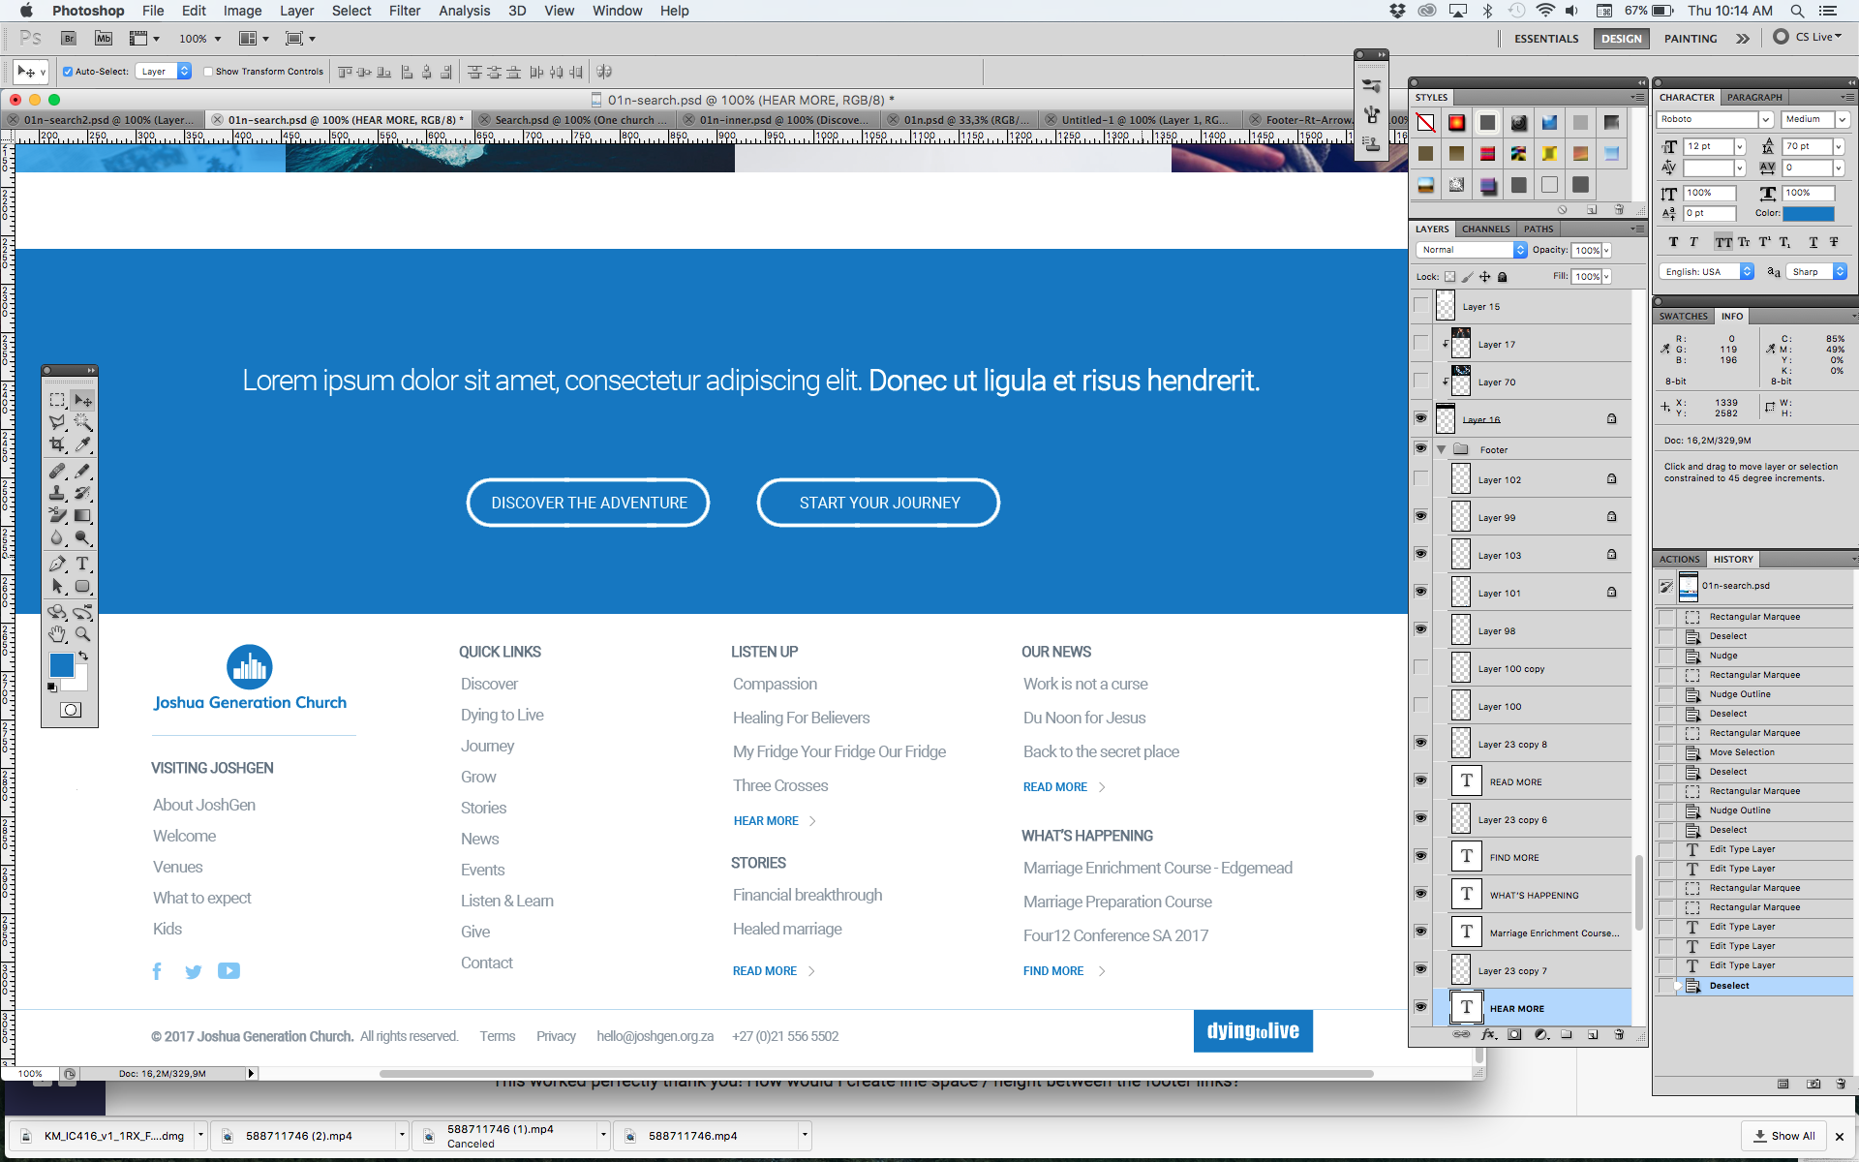The height and width of the screenshot is (1162, 1859).
Task: Select the Zoom tool in the toolbox
Action: click(83, 634)
